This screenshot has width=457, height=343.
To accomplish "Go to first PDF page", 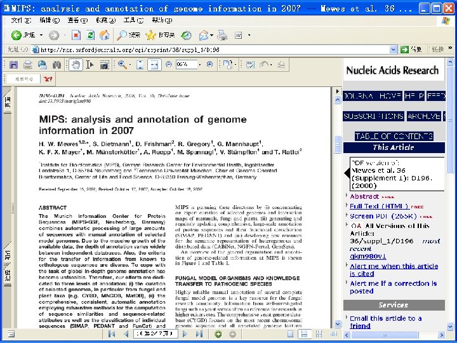I will 112,334.
